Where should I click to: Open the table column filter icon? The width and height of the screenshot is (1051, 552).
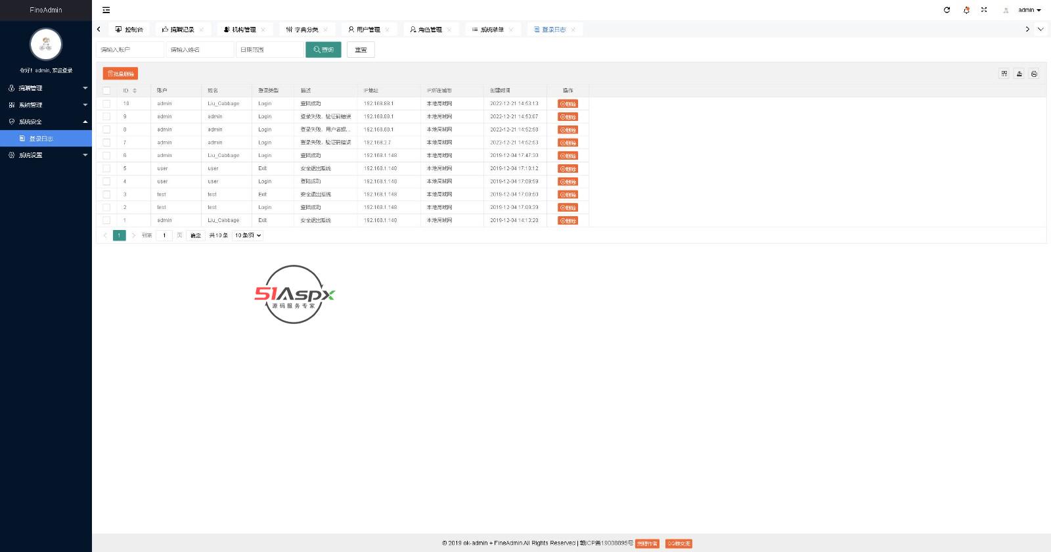pos(1004,74)
